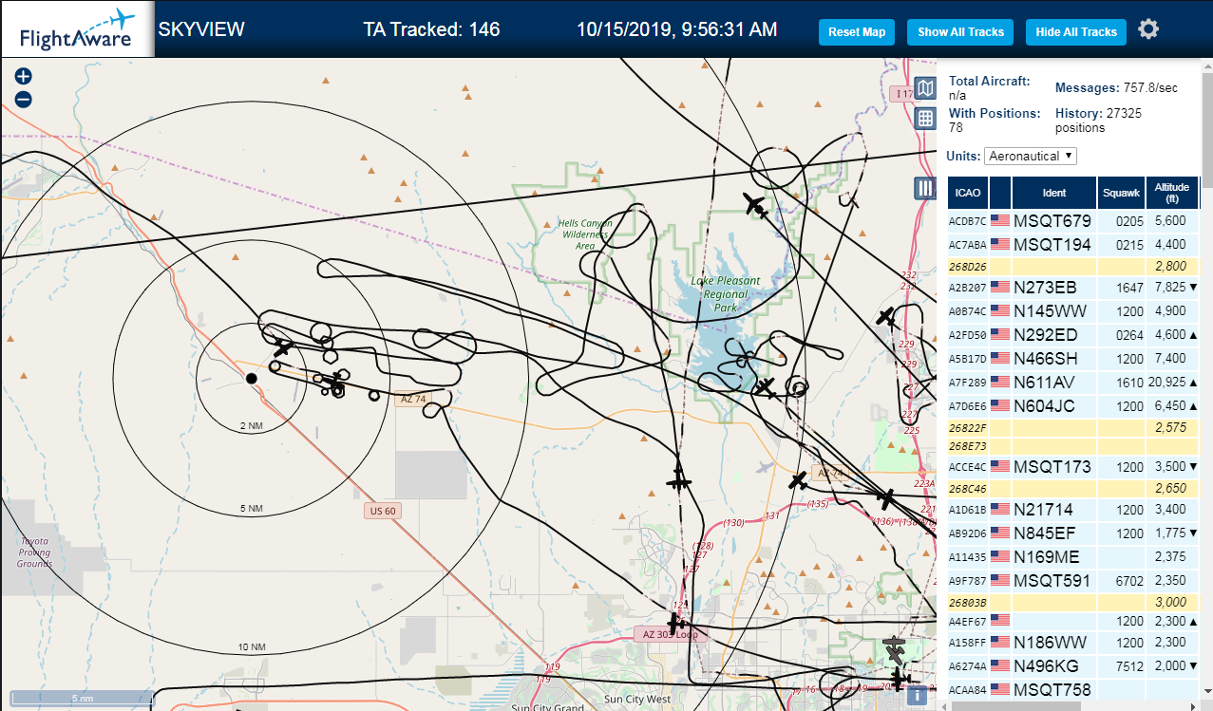Open the Units Aeronautical dropdown
The height and width of the screenshot is (711, 1213).
[x=1031, y=156]
